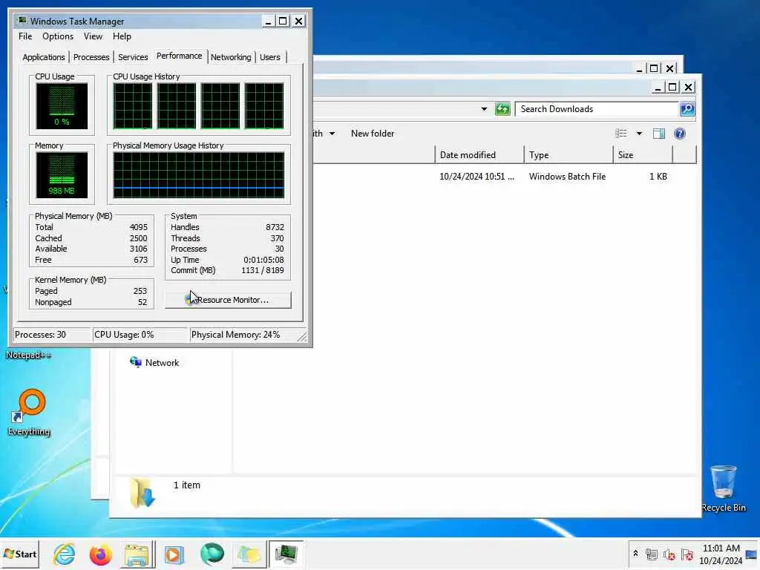Open the Everything desktop shortcut
The width and height of the screenshot is (760, 570).
(x=29, y=413)
